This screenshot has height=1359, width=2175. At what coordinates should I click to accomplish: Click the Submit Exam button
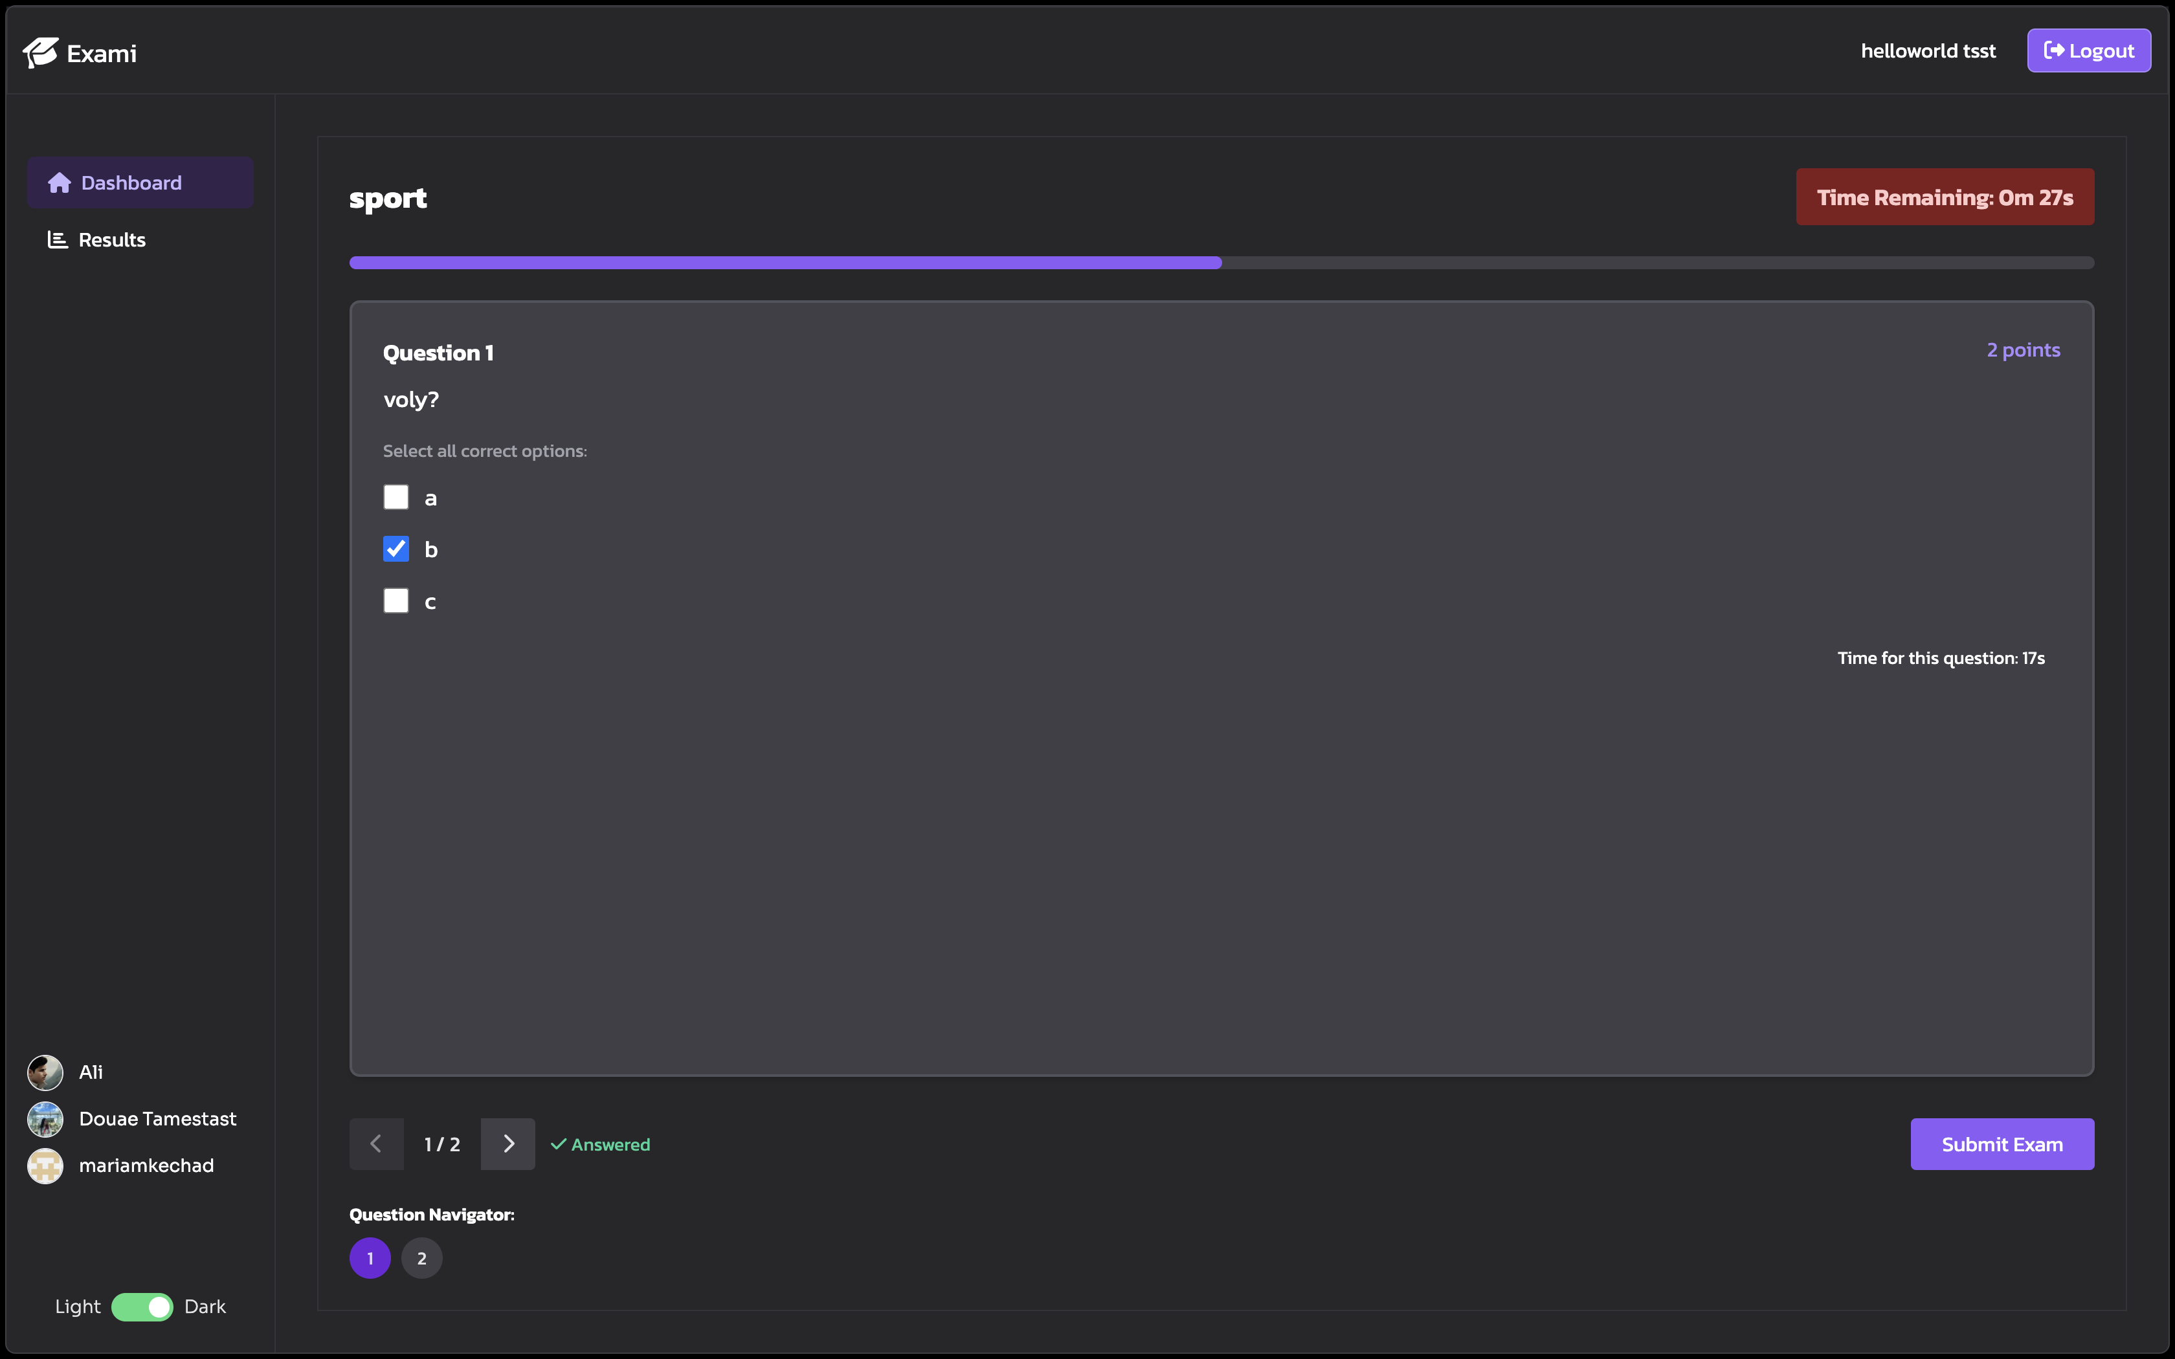pos(2002,1144)
